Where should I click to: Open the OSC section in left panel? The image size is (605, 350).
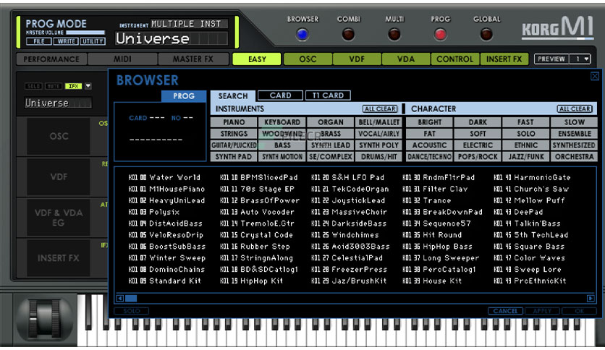click(59, 137)
